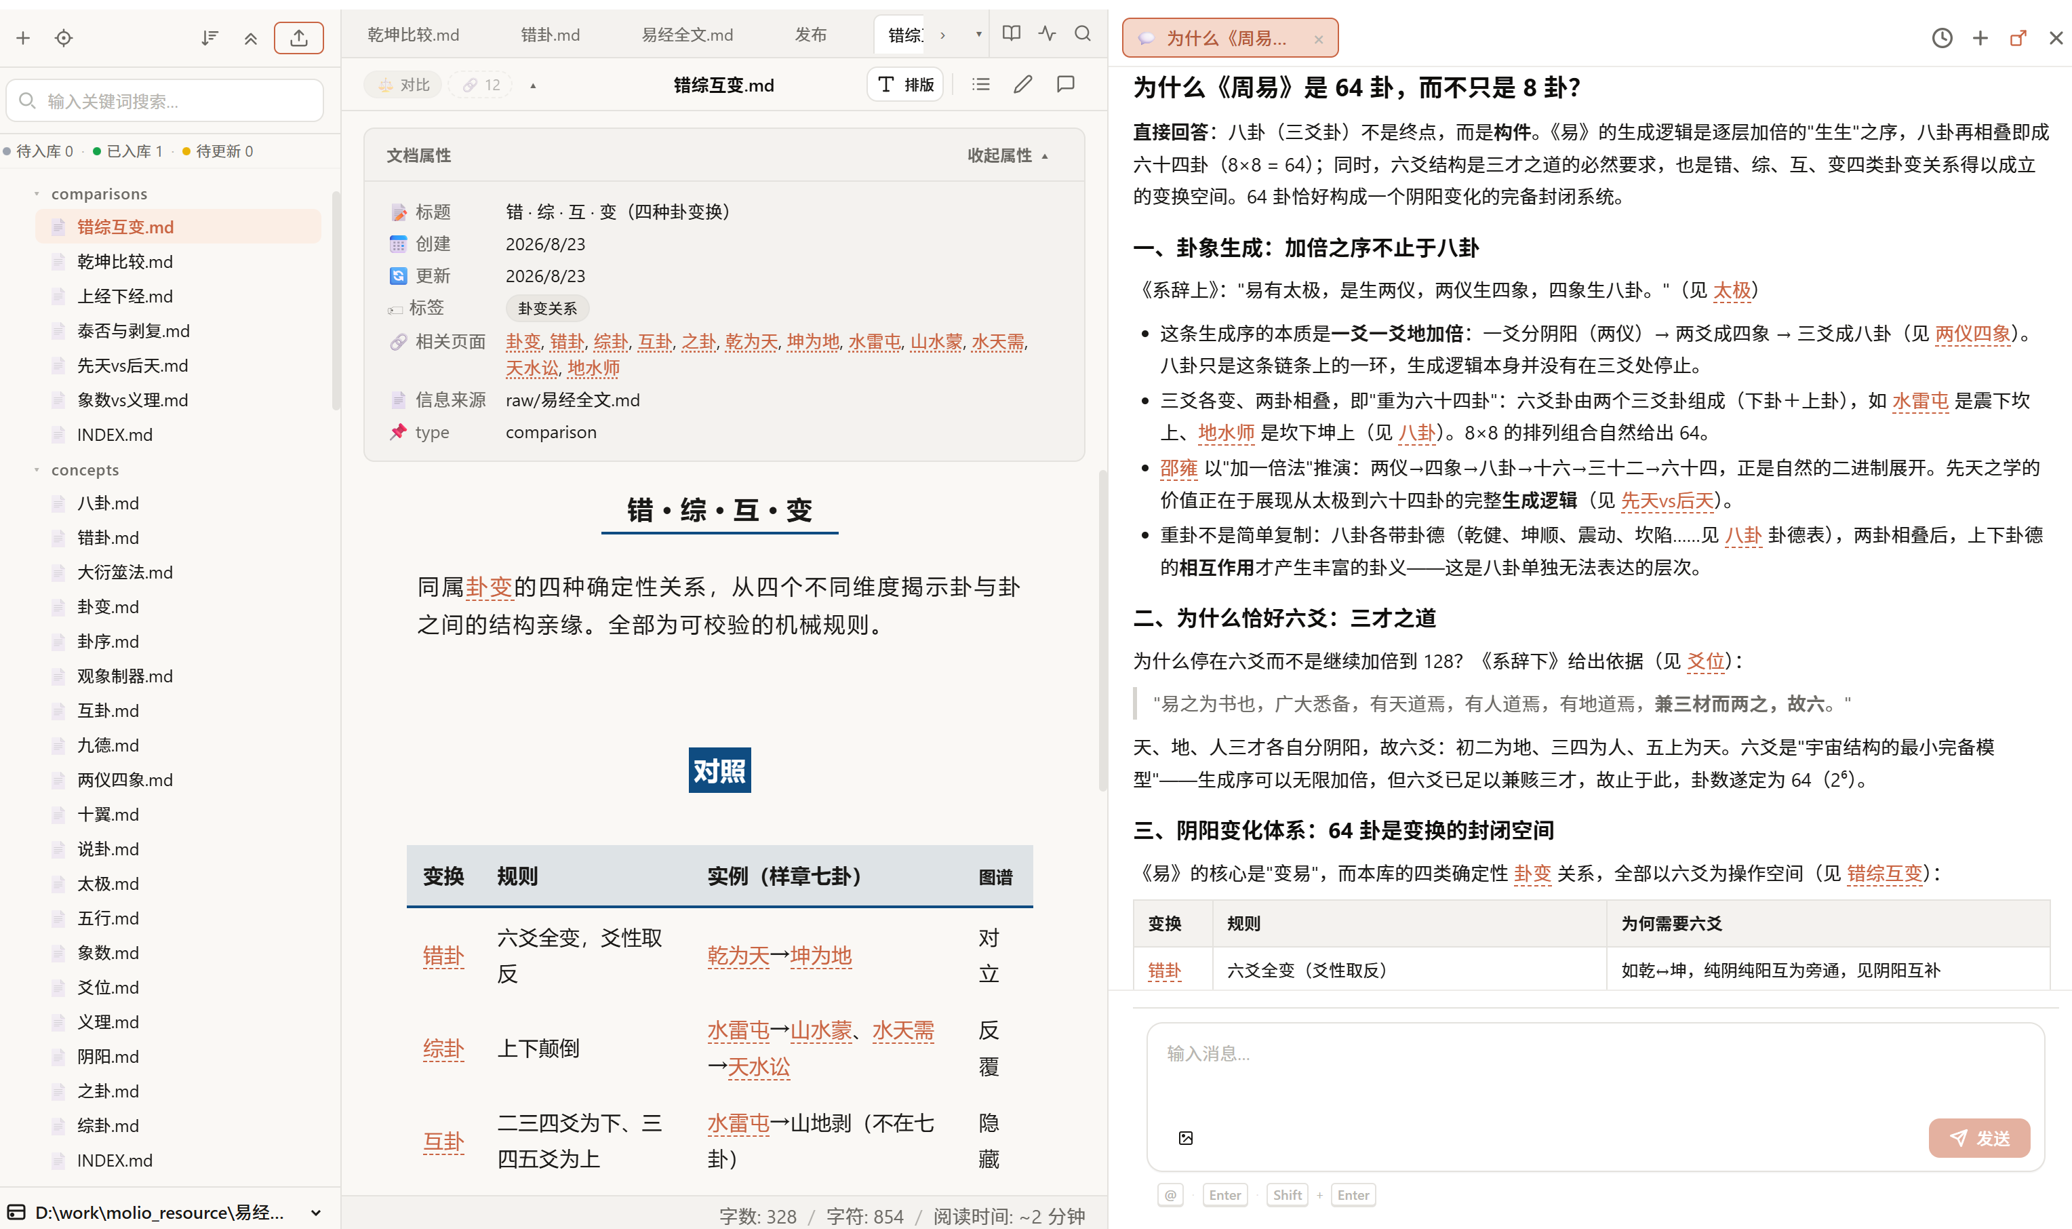Collapse properties via 收起属性
The image size is (2072, 1229).
pyautogui.click(x=1008, y=156)
